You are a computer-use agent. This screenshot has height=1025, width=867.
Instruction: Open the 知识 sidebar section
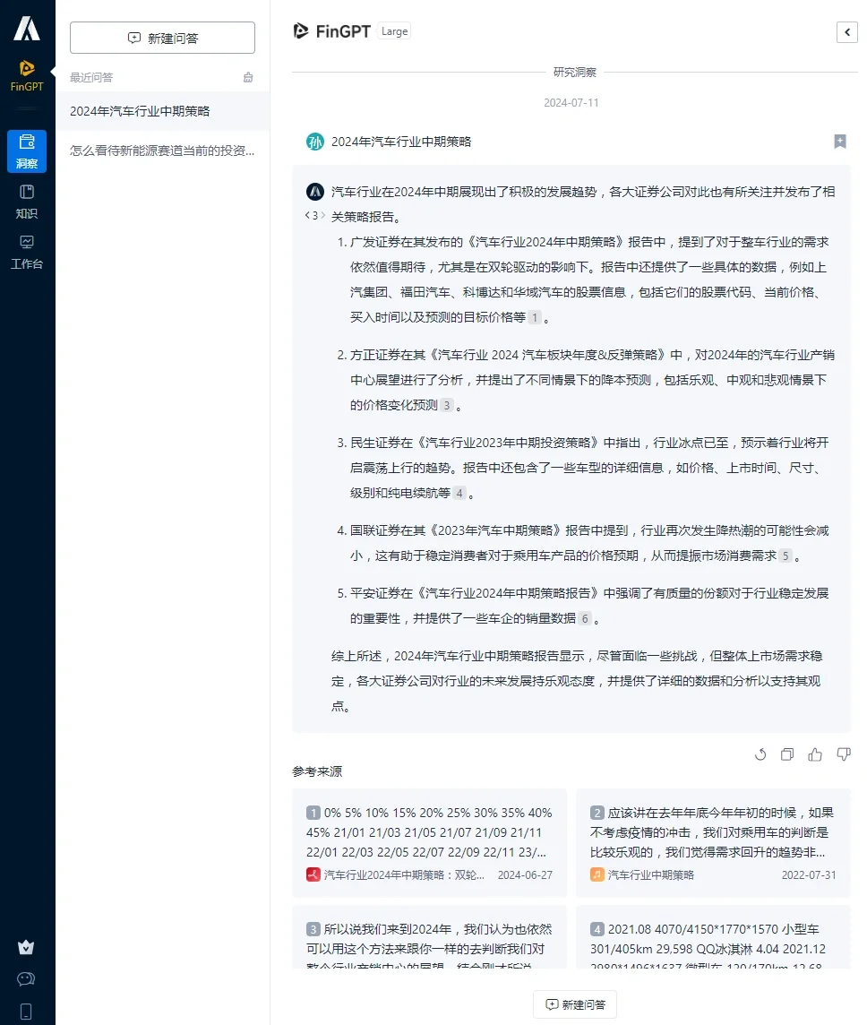pos(27,202)
